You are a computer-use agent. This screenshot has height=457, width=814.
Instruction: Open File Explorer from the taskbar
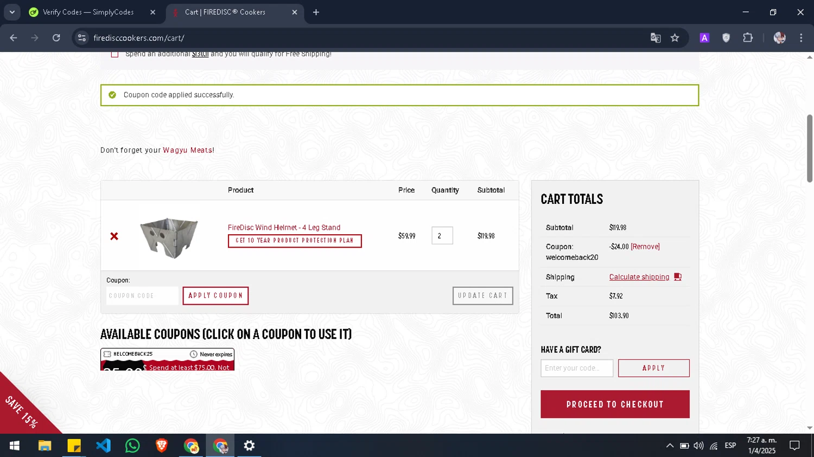(44, 446)
